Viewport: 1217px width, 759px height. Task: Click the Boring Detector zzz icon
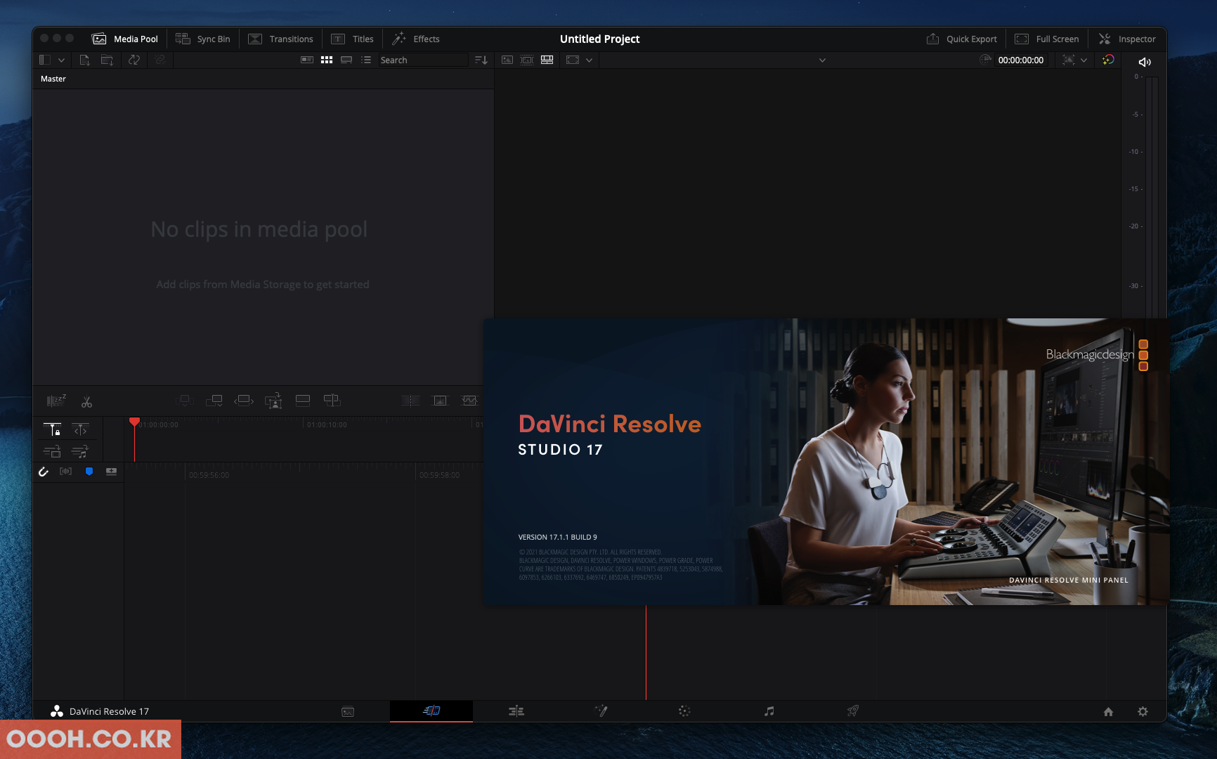point(56,401)
